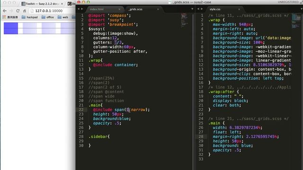Click the page icon beside the URL
The width and height of the screenshot is (303, 170).
(32, 11)
